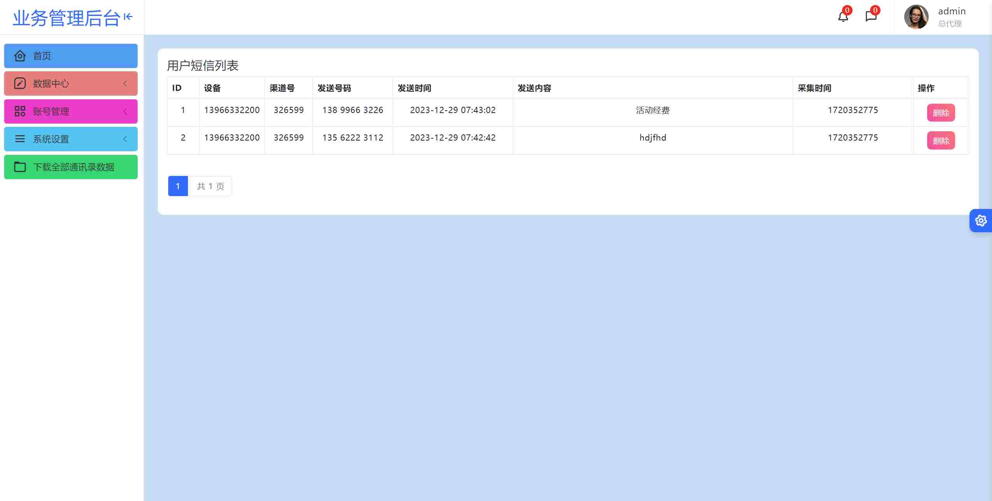Collapse sidebar using arrow icon beside title

pos(128,17)
